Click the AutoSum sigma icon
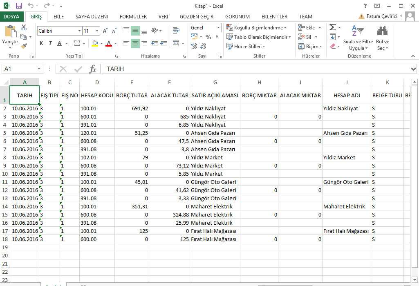419x286 pixels. coord(332,27)
